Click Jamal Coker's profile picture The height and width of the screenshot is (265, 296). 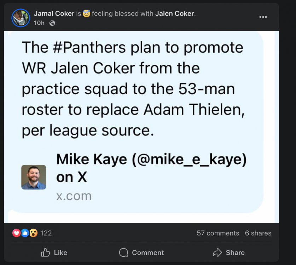(x=20, y=18)
